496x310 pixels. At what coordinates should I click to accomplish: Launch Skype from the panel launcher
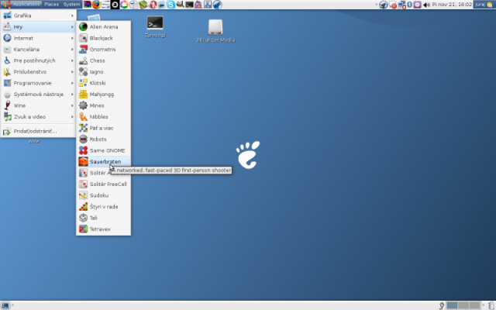[170, 5]
